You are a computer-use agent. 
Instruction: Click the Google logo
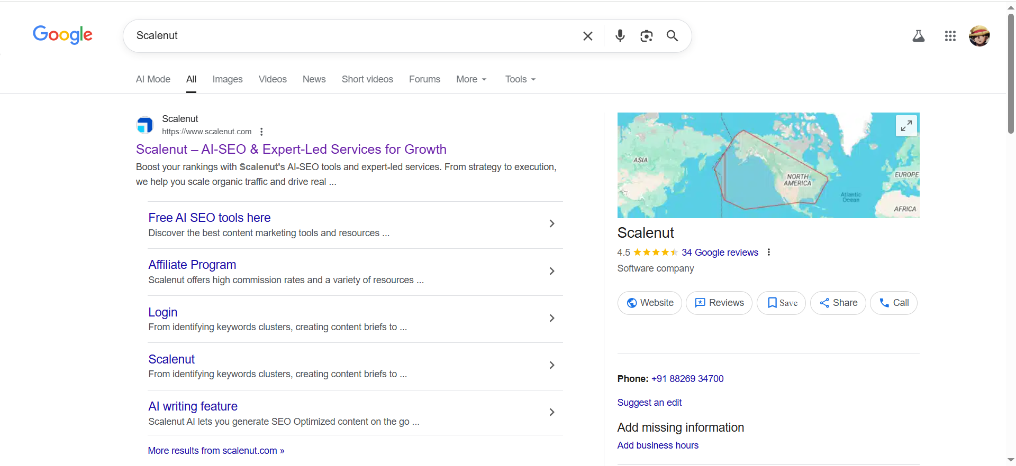coord(62,35)
